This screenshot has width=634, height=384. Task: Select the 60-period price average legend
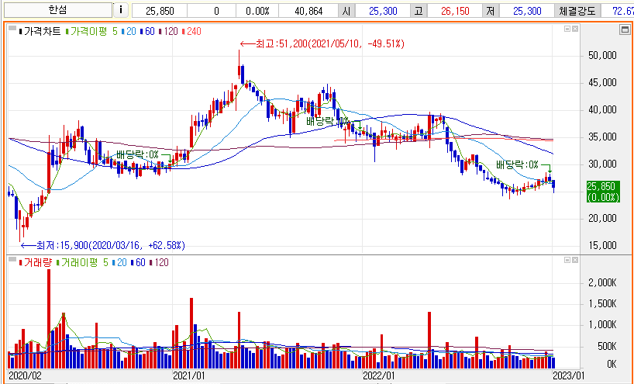(x=147, y=31)
